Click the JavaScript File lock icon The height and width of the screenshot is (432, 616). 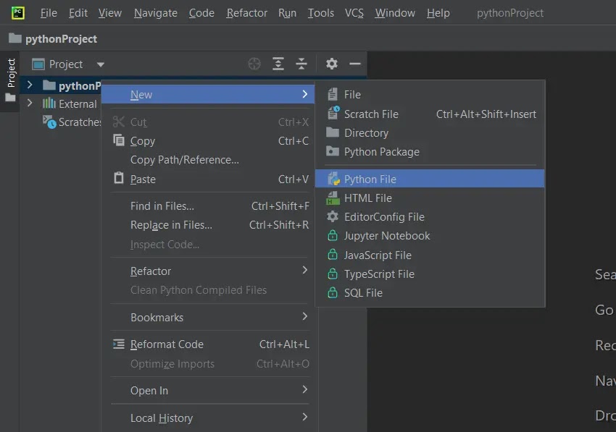[x=333, y=255]
